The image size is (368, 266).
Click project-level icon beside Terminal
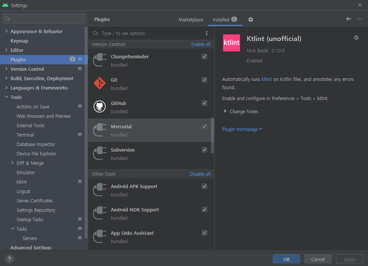point(80,134)
